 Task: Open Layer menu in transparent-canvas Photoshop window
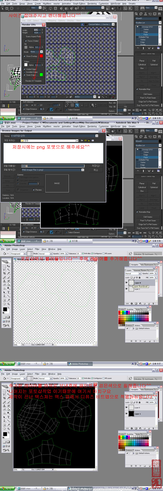22,249
